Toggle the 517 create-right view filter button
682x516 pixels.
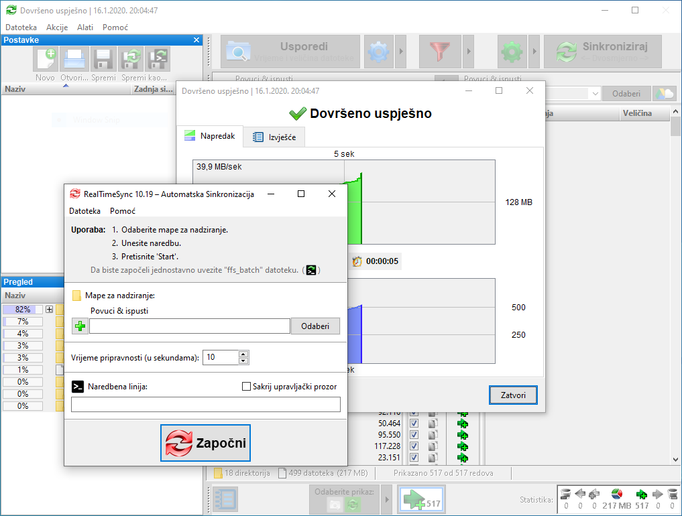421,499
